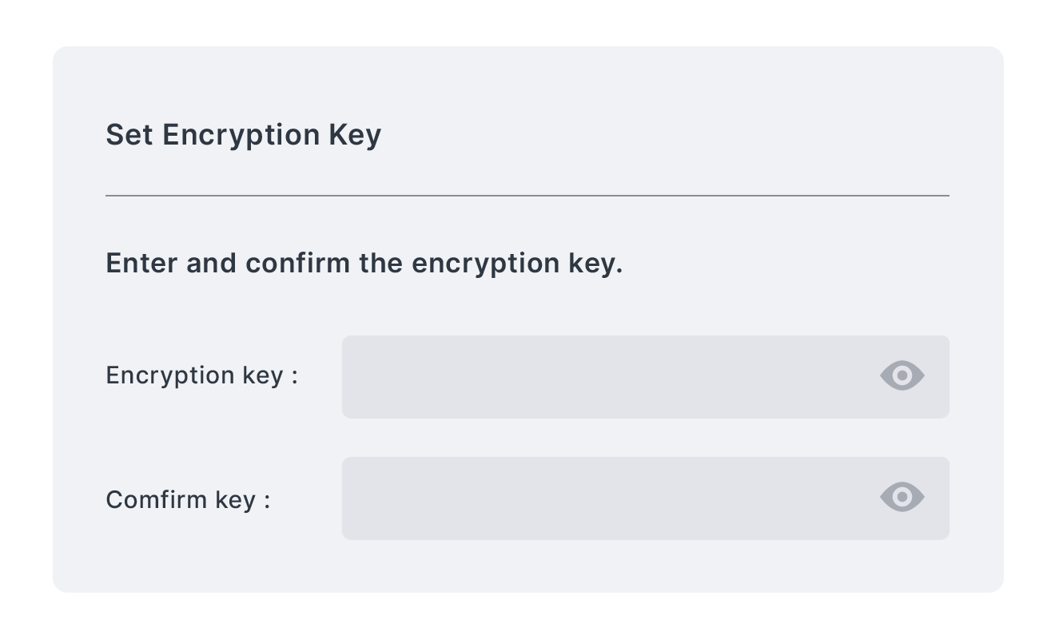
Task: Click the 'Comfirm key :' label
Action: coord(188,500)
